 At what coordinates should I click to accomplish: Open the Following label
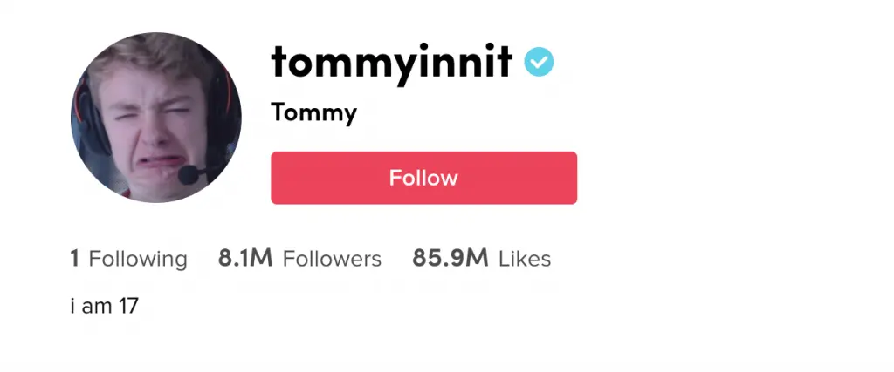coord(138,259)
